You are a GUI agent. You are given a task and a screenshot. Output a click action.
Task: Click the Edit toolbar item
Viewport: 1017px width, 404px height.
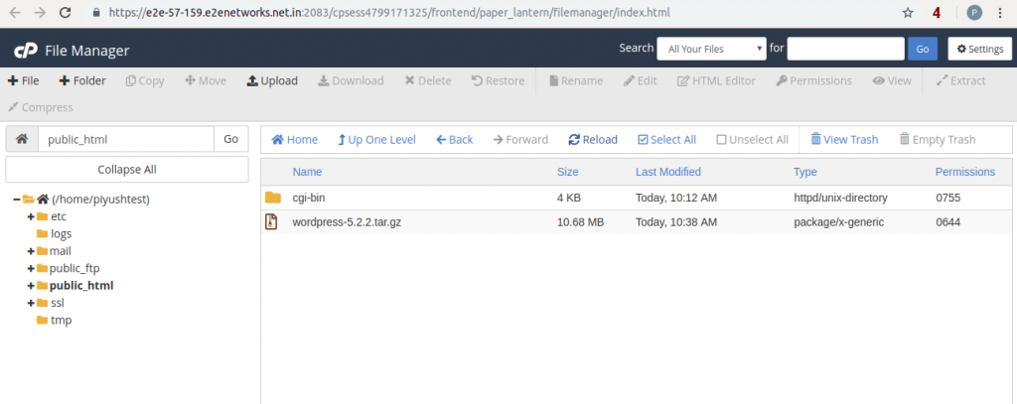click(x=641, y=81)
